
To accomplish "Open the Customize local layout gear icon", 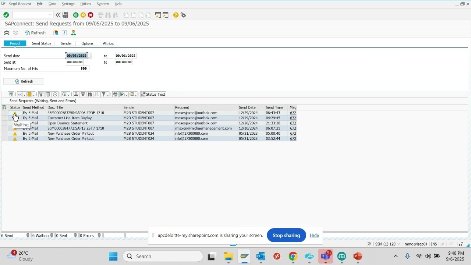I will click(x=183, y=15).
